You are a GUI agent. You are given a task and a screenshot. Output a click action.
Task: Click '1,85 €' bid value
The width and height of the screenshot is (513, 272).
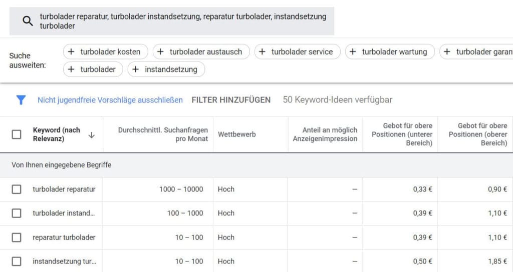coord(497,261)
